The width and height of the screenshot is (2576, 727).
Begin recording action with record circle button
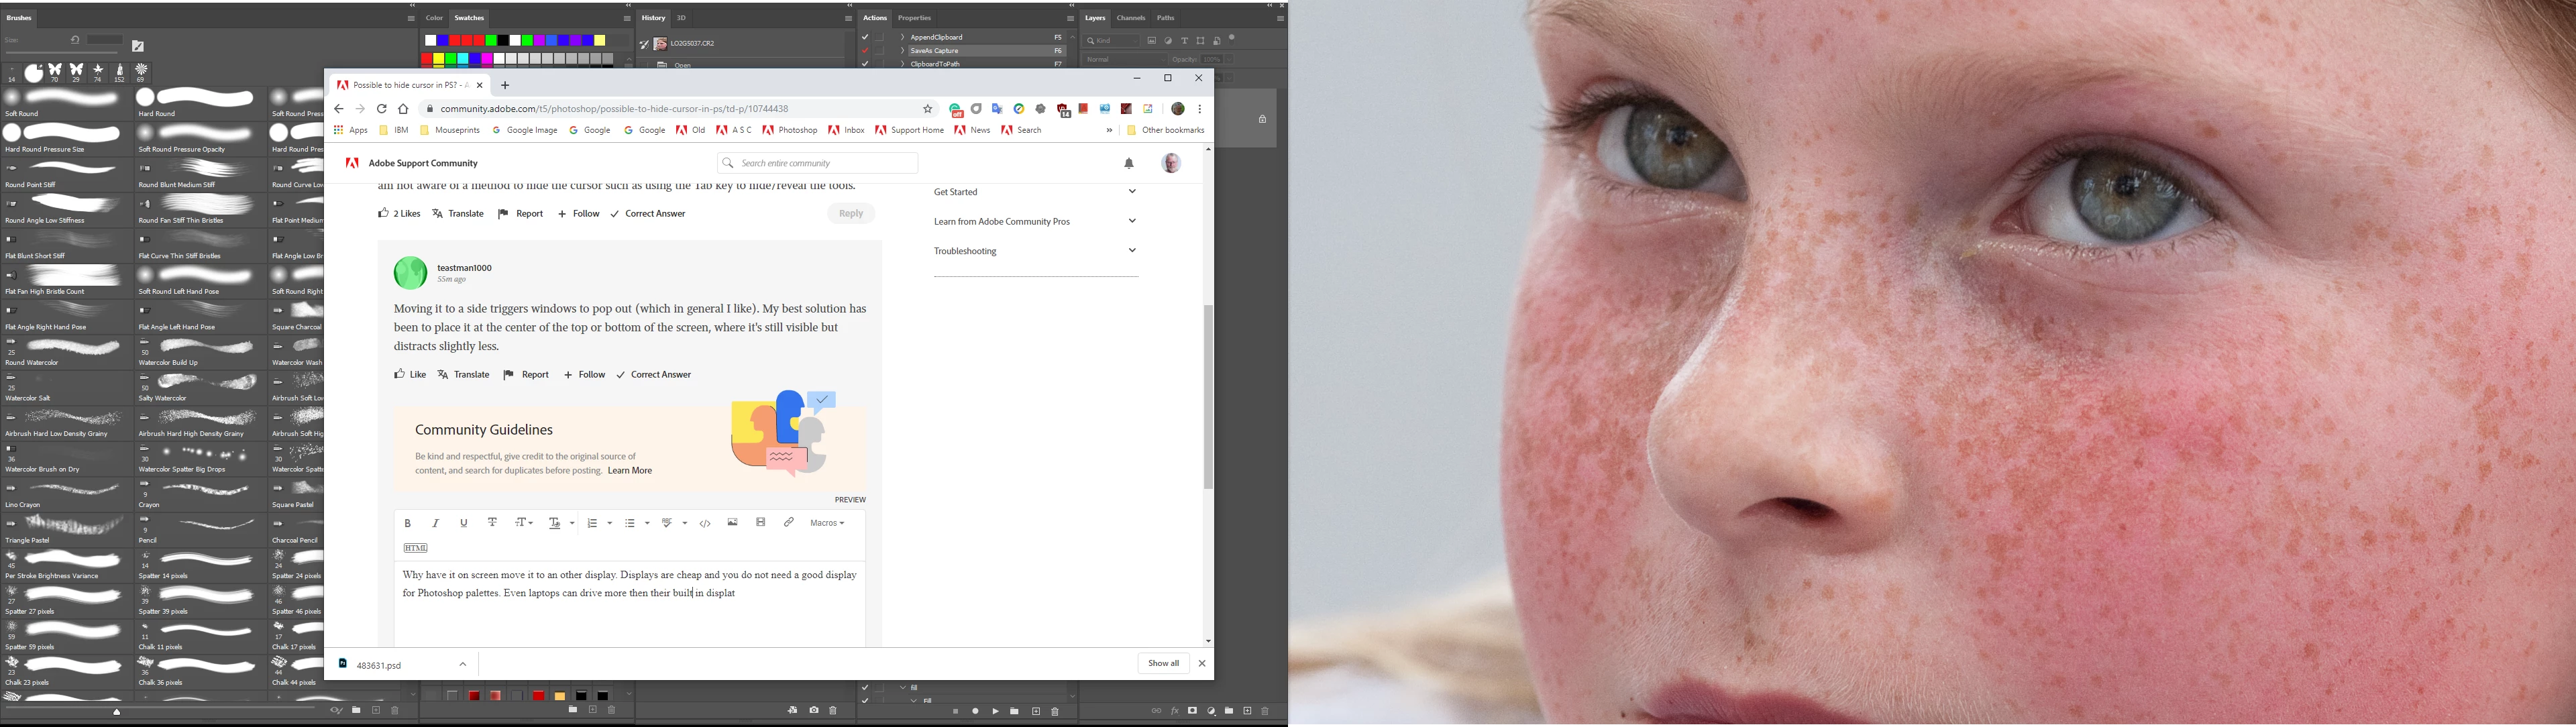pos(975,712)
